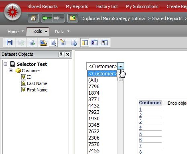The width and height of the screenshot is (187, 154).
Task: Open the Back button history dropdown
Action: [x=50, y=18]
